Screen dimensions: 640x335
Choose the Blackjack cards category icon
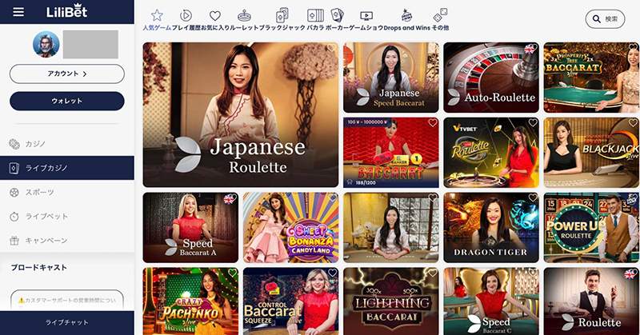[282, 15]
